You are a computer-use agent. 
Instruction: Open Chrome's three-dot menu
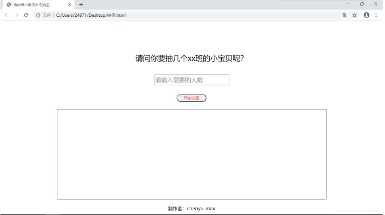[x=376, y=15]
